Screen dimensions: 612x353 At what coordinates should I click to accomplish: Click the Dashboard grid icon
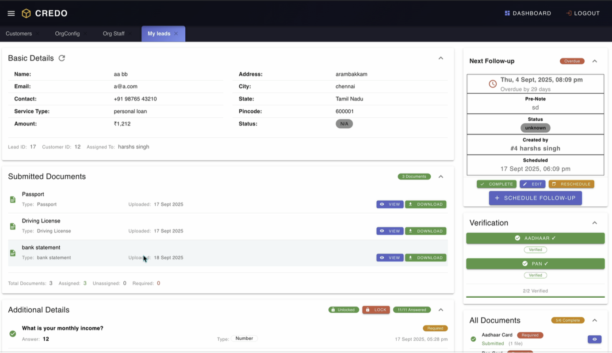pos(507,13)
